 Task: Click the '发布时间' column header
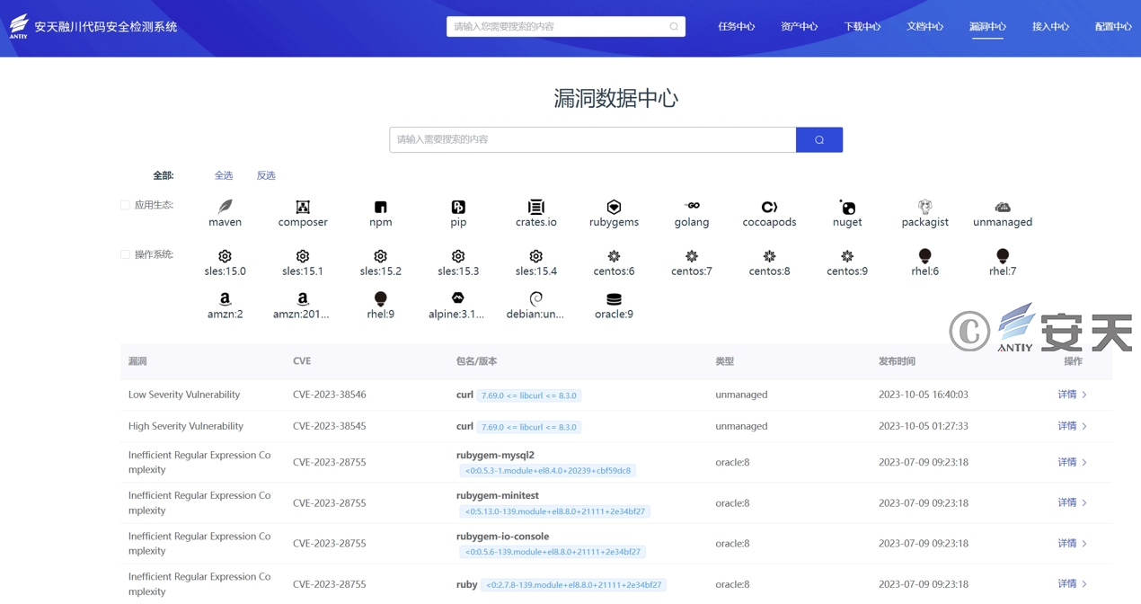(x=897, y=361)
